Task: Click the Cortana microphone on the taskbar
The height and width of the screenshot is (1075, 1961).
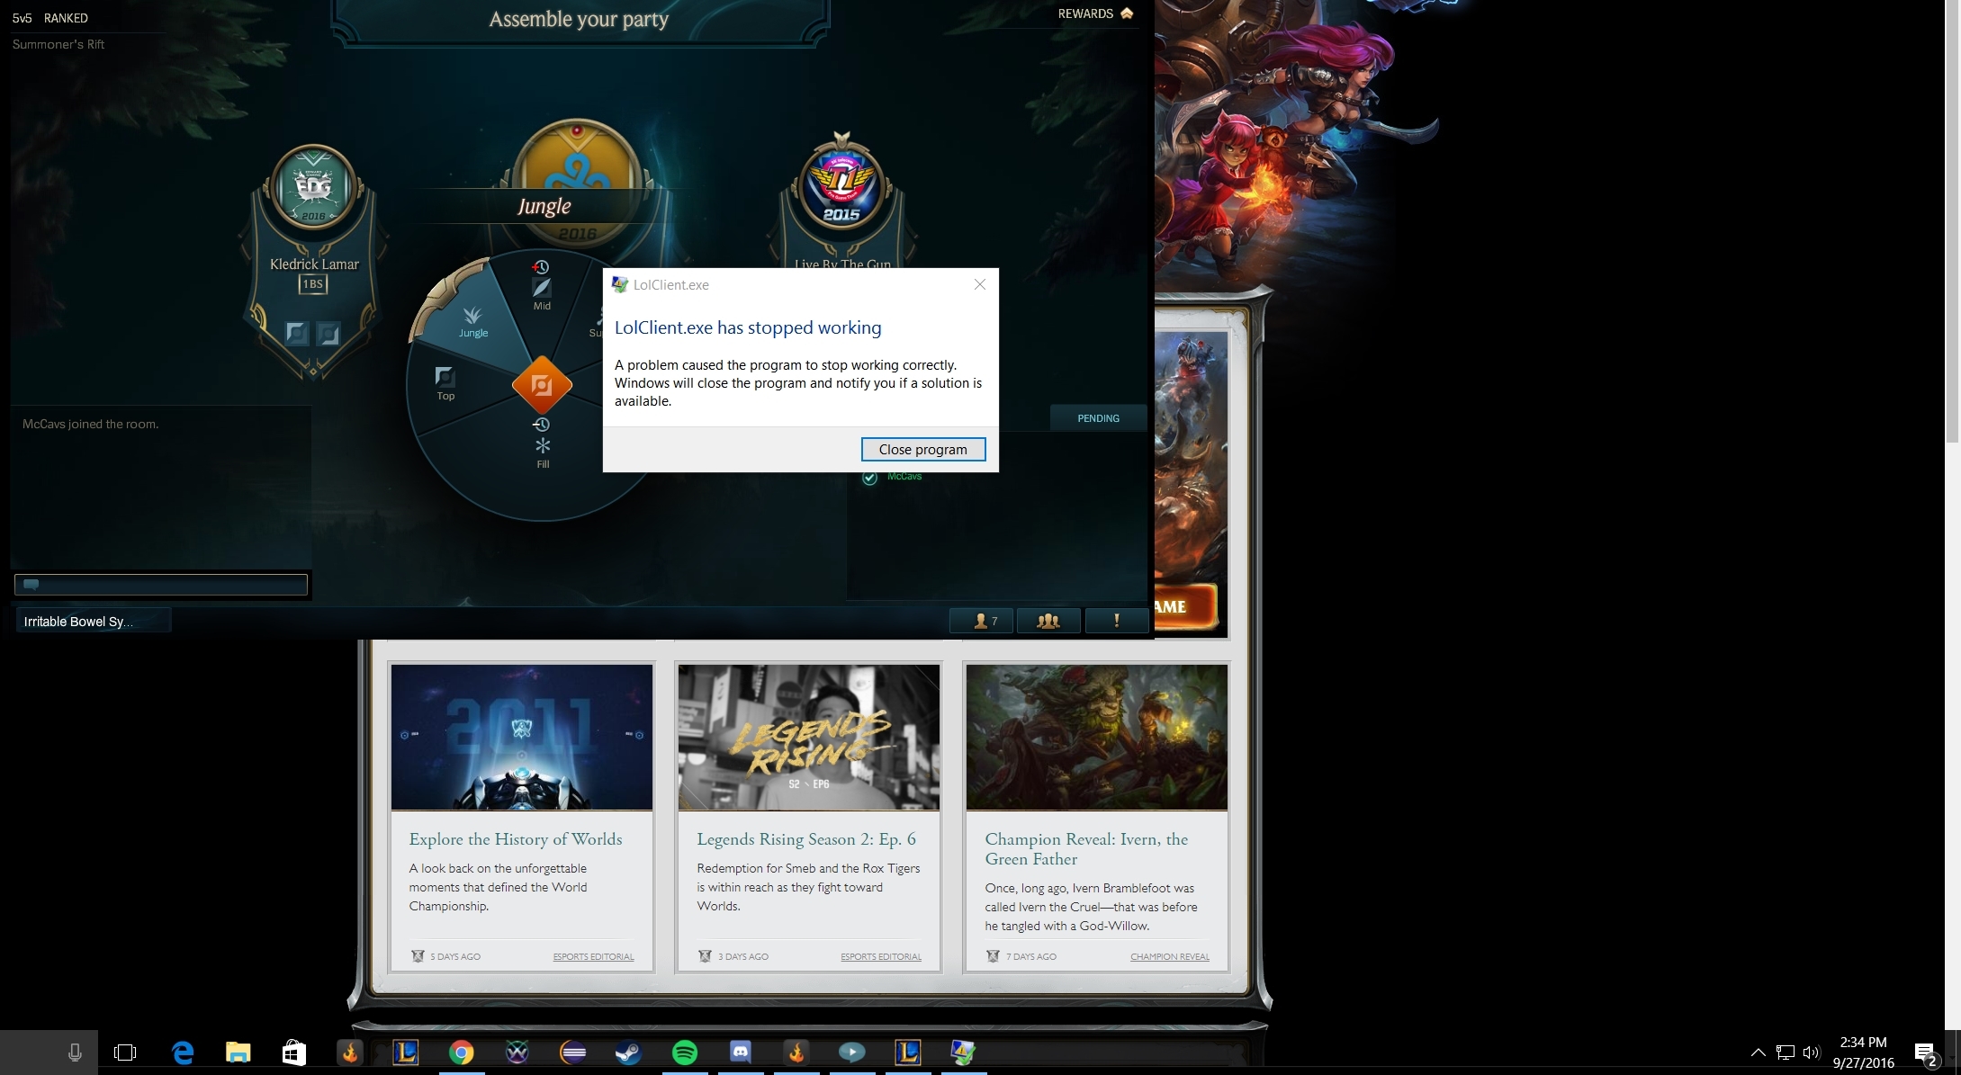Action: tap(75, 1053)
